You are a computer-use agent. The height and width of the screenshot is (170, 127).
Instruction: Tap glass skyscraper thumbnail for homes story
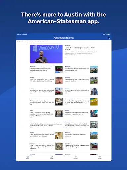94,91
